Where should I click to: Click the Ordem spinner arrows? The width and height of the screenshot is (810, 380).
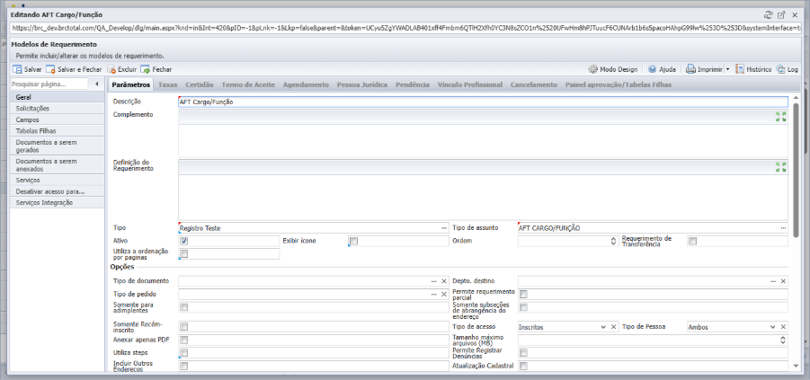tap(613, 241)
